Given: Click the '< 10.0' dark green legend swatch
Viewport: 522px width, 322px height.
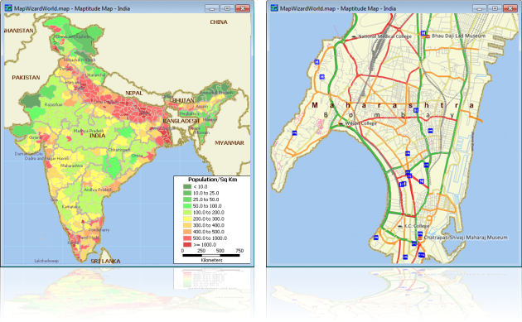Looking at the screenshot, I should tap(187, 186).
